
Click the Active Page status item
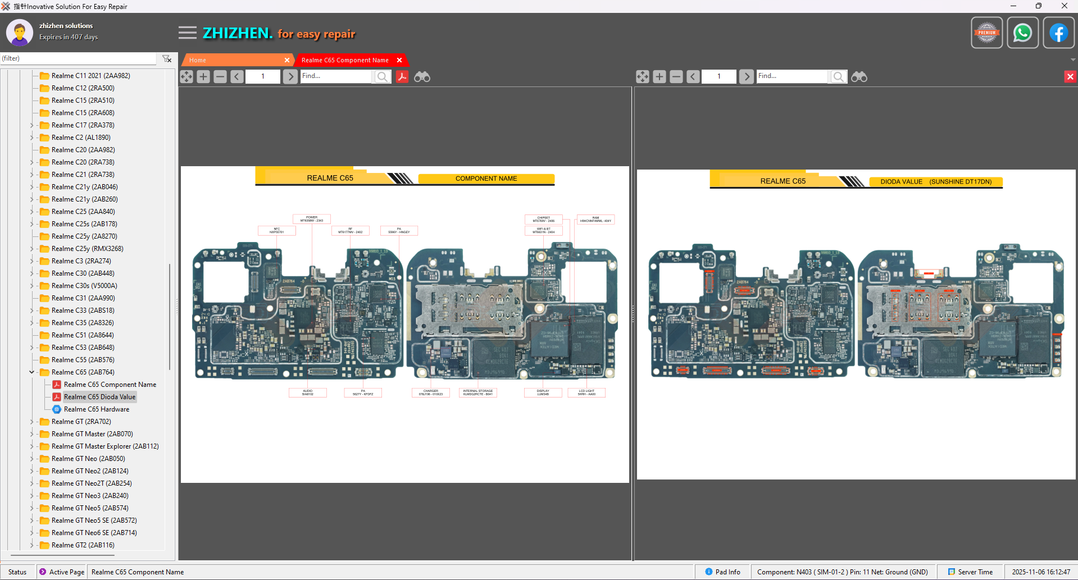point(62,572)
